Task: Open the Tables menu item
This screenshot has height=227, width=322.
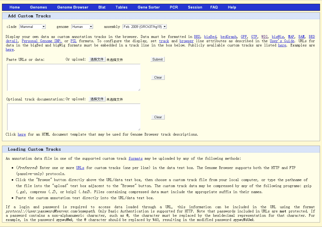Action: 122,7
